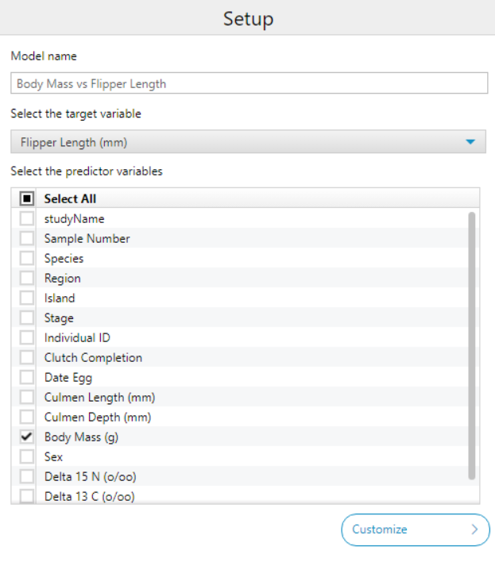This screenshot has height=585, width=495.
Task: Select the Date Egg checkbox
Action: (27, 378)
